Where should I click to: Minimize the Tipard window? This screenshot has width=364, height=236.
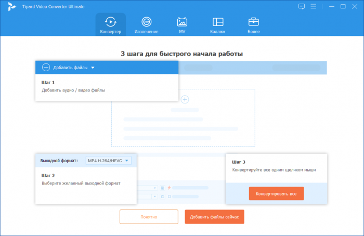(332, 6)
